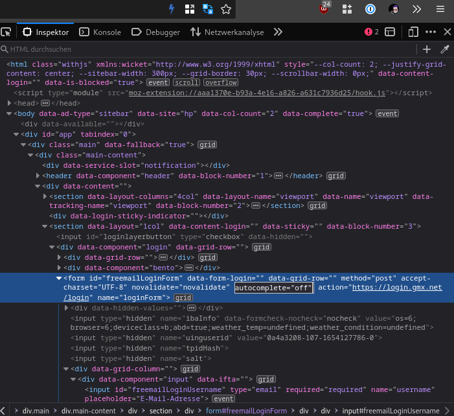
Task: Toggle grid badge on div data-grid-column
Action: (190, 369)
